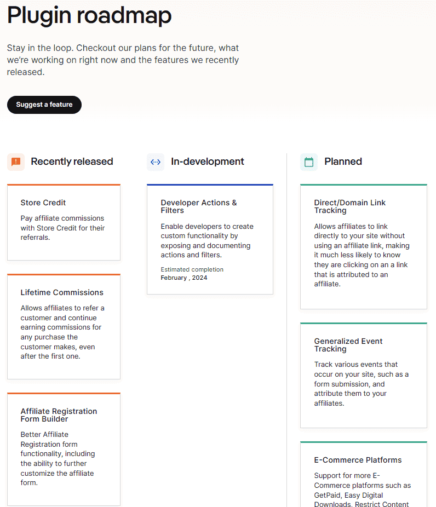Open Generalized Event Tracking card title
436x507 pixels.
tap(348, 345)
